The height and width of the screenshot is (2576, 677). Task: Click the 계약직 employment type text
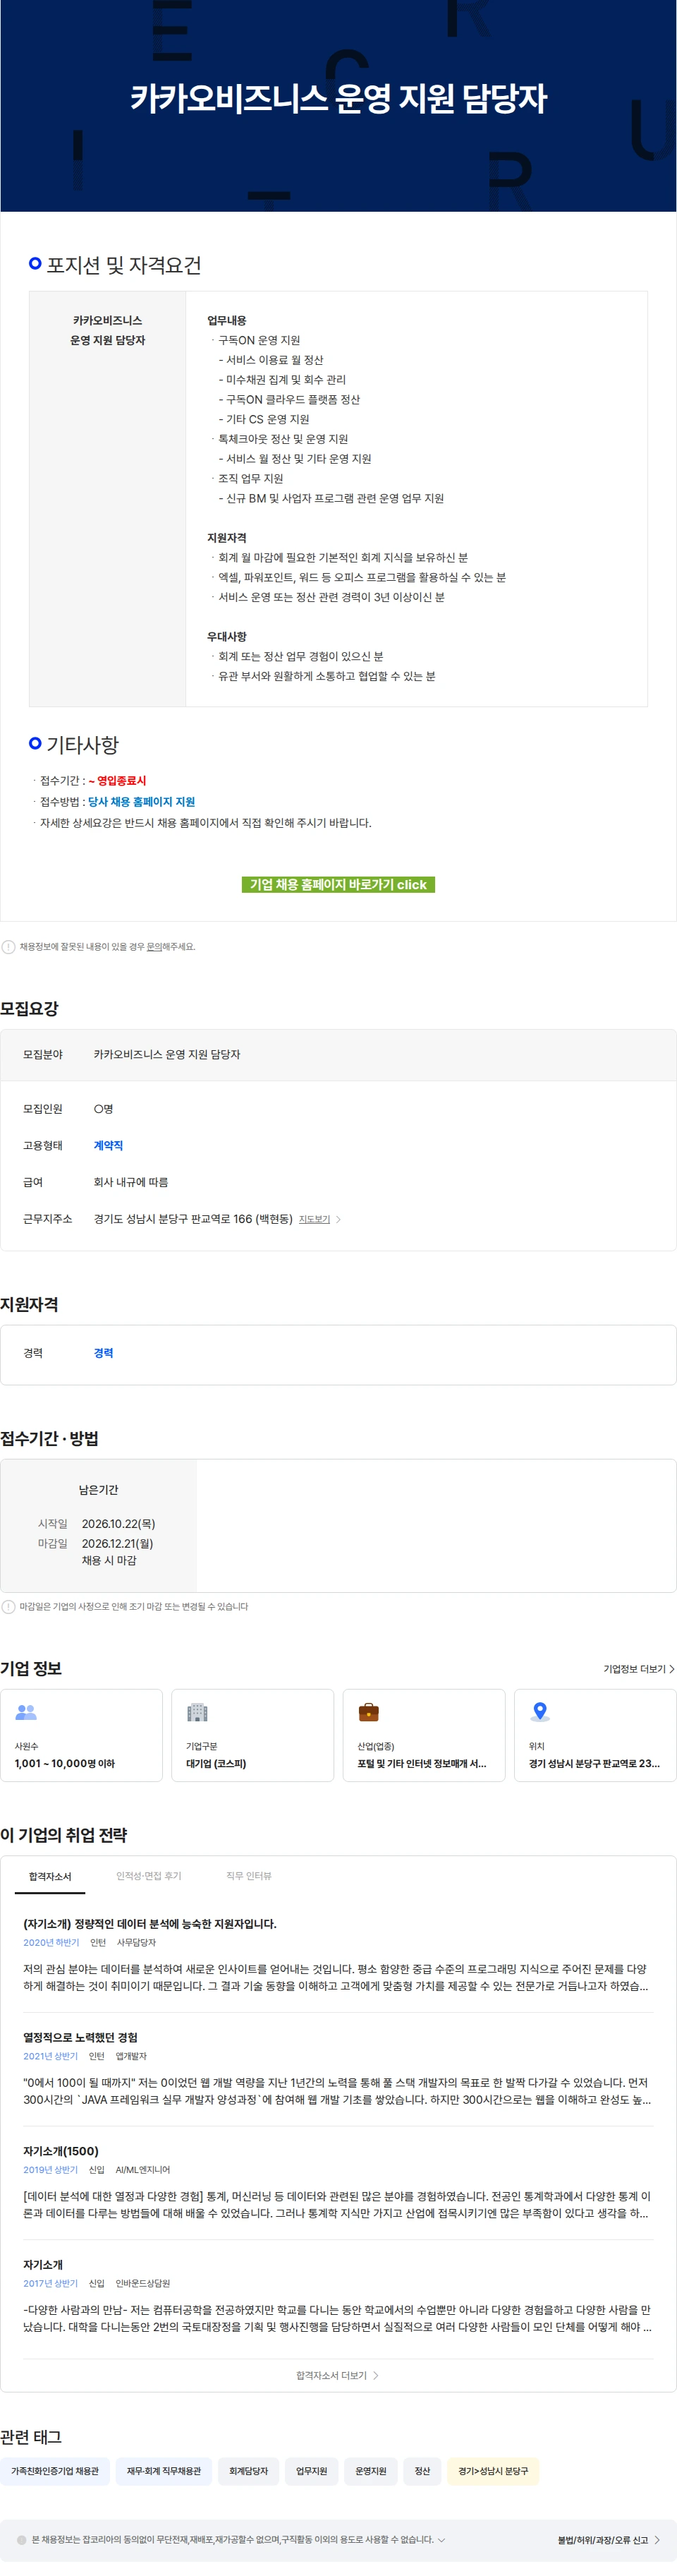(x=108, y=1145)
